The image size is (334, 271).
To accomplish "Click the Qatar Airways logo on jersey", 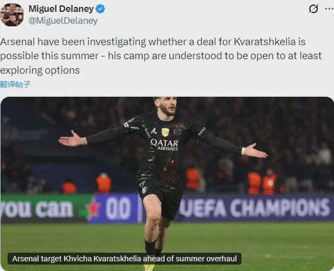I will 164,145.
